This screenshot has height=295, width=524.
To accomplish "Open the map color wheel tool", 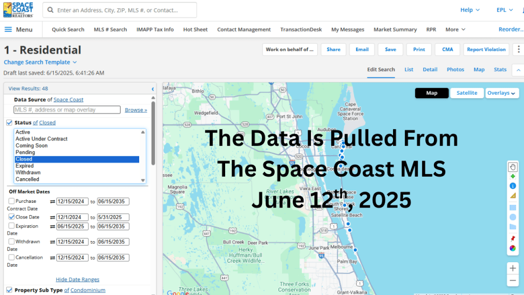I will (x=513, y=248).
